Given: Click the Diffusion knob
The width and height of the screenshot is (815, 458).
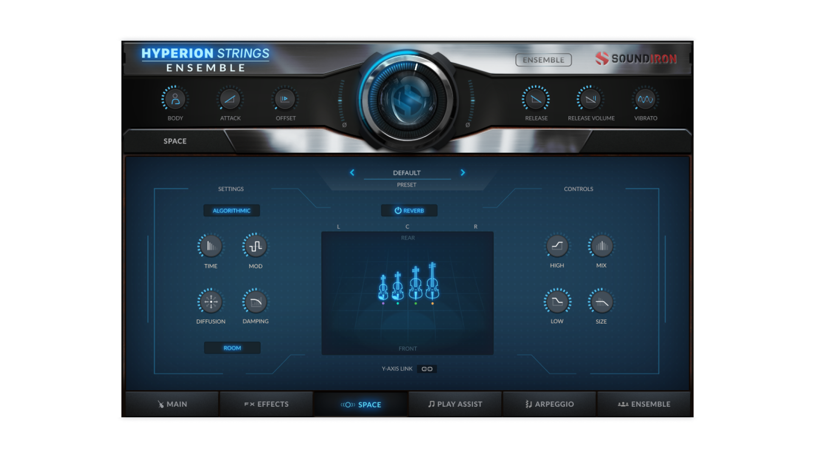Looking at the screenshot, I should point(211,302).
